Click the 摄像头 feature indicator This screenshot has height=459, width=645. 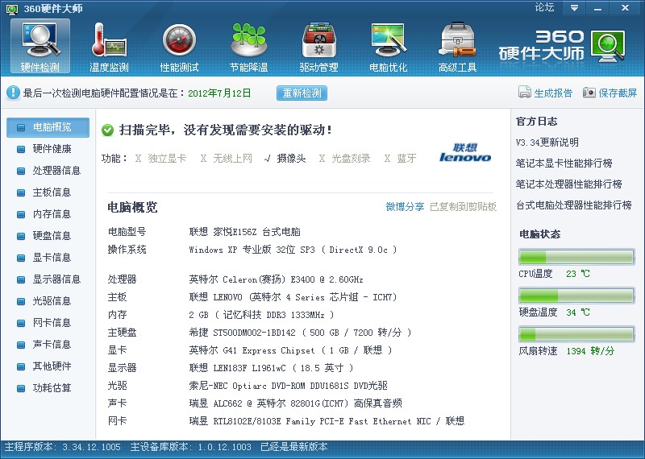click(285, 158)
